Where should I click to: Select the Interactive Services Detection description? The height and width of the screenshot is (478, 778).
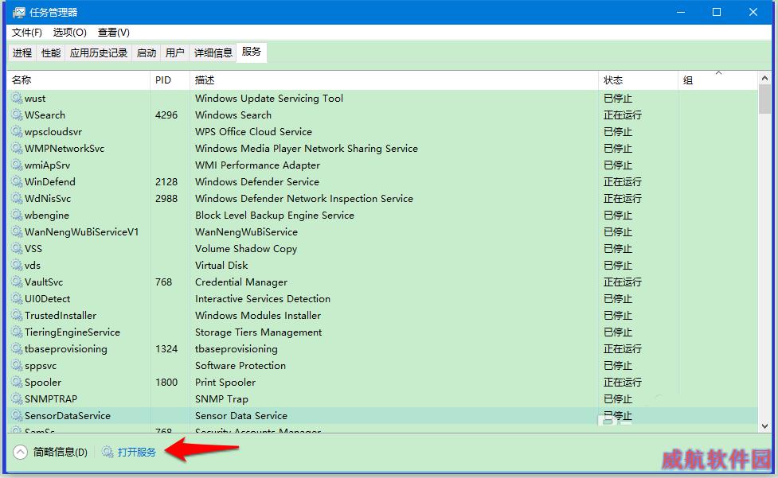pos(263,299)
